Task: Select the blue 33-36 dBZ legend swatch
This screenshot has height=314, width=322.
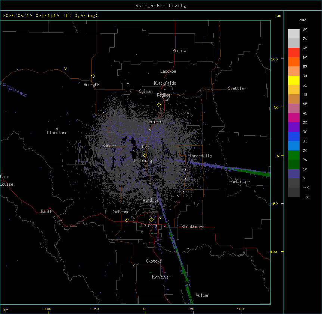Action: pyautogui.click(x=294, y=136)
